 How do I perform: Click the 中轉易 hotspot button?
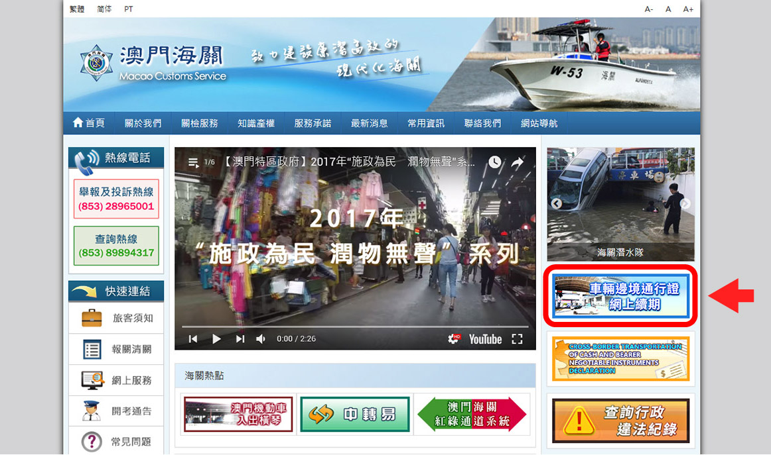pos(355,415)
